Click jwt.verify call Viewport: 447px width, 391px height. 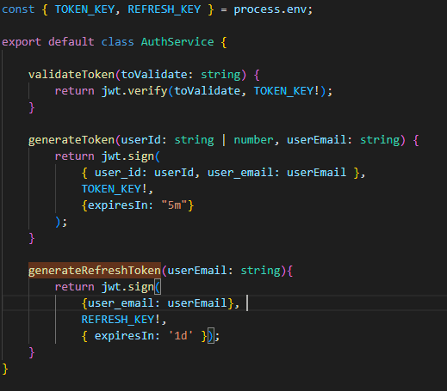pos(134,91)
